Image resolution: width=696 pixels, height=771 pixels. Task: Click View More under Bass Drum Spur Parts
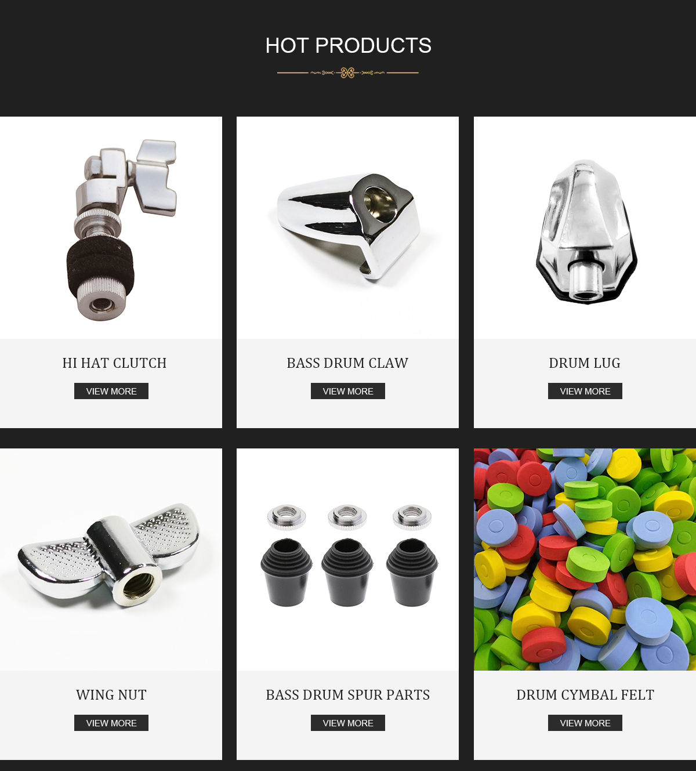point(348,723)
